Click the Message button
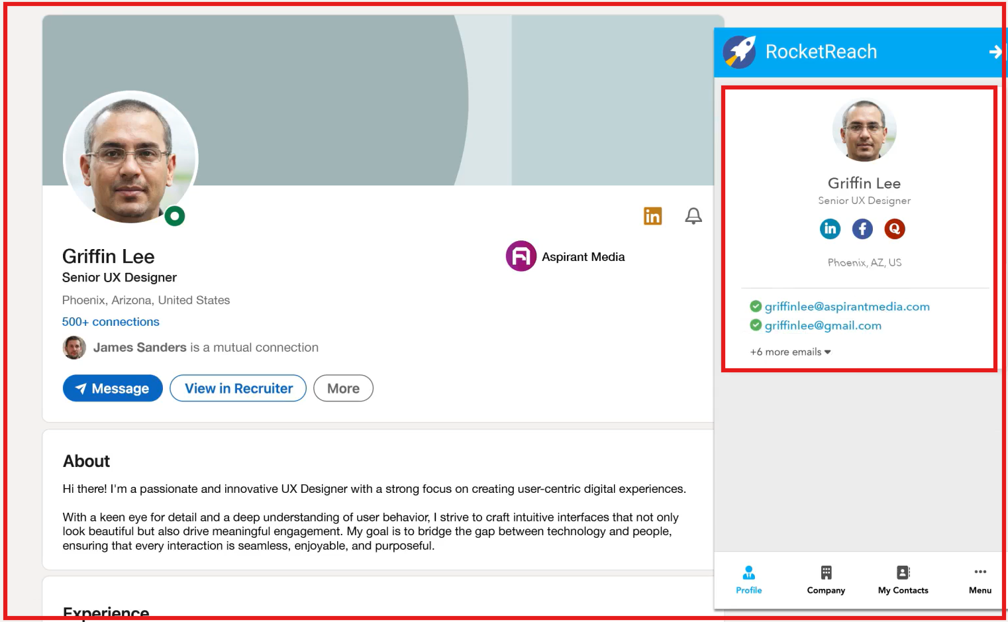1008x622 pixels. [113, 388]
